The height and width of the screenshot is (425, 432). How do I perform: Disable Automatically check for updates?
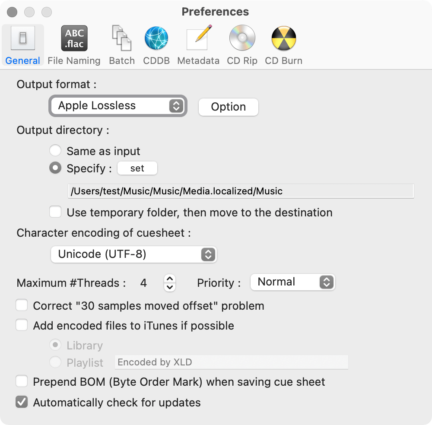tap(22, 403)
